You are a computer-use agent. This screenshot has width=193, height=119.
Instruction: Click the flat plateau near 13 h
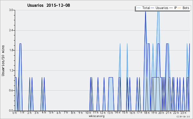[111, 78]
